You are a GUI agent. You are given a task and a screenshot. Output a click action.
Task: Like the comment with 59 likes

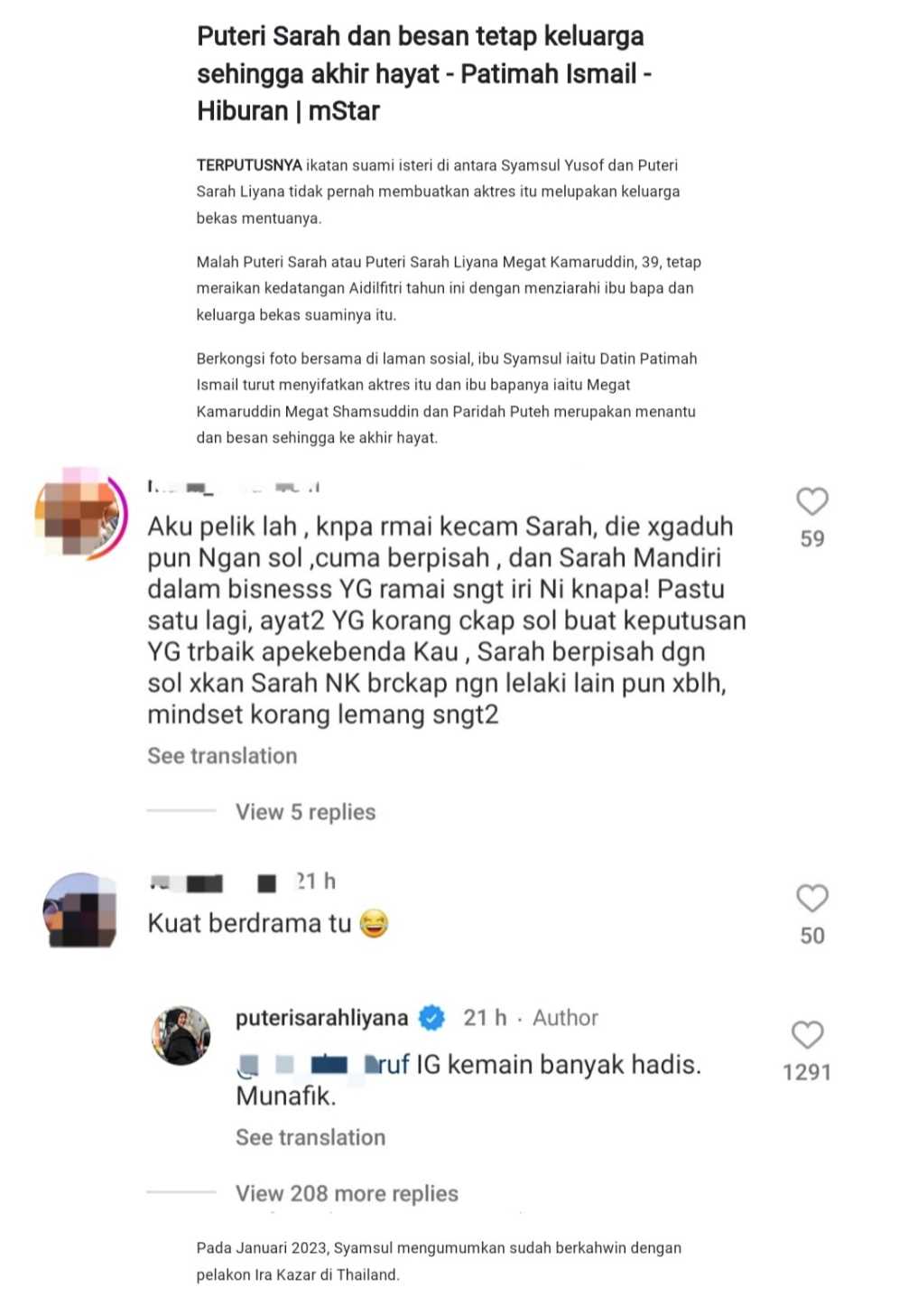pos(811,501)
